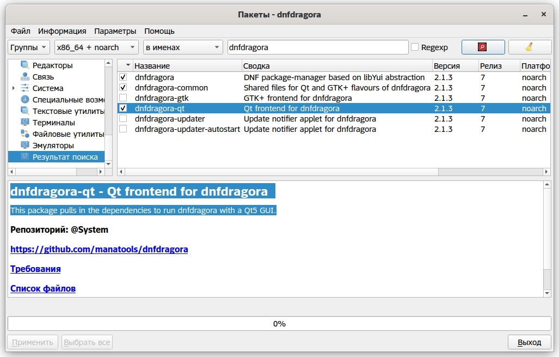Uncheck the dnfdragora-common package checkbox
This screenshot has width=559, height=357.
tap(123, 87)
